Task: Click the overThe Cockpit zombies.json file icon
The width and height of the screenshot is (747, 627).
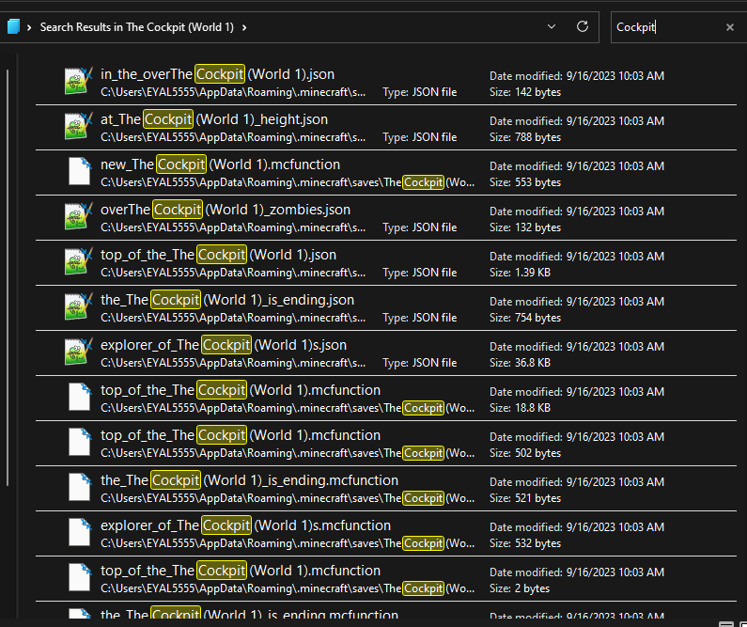Action: 79,216
